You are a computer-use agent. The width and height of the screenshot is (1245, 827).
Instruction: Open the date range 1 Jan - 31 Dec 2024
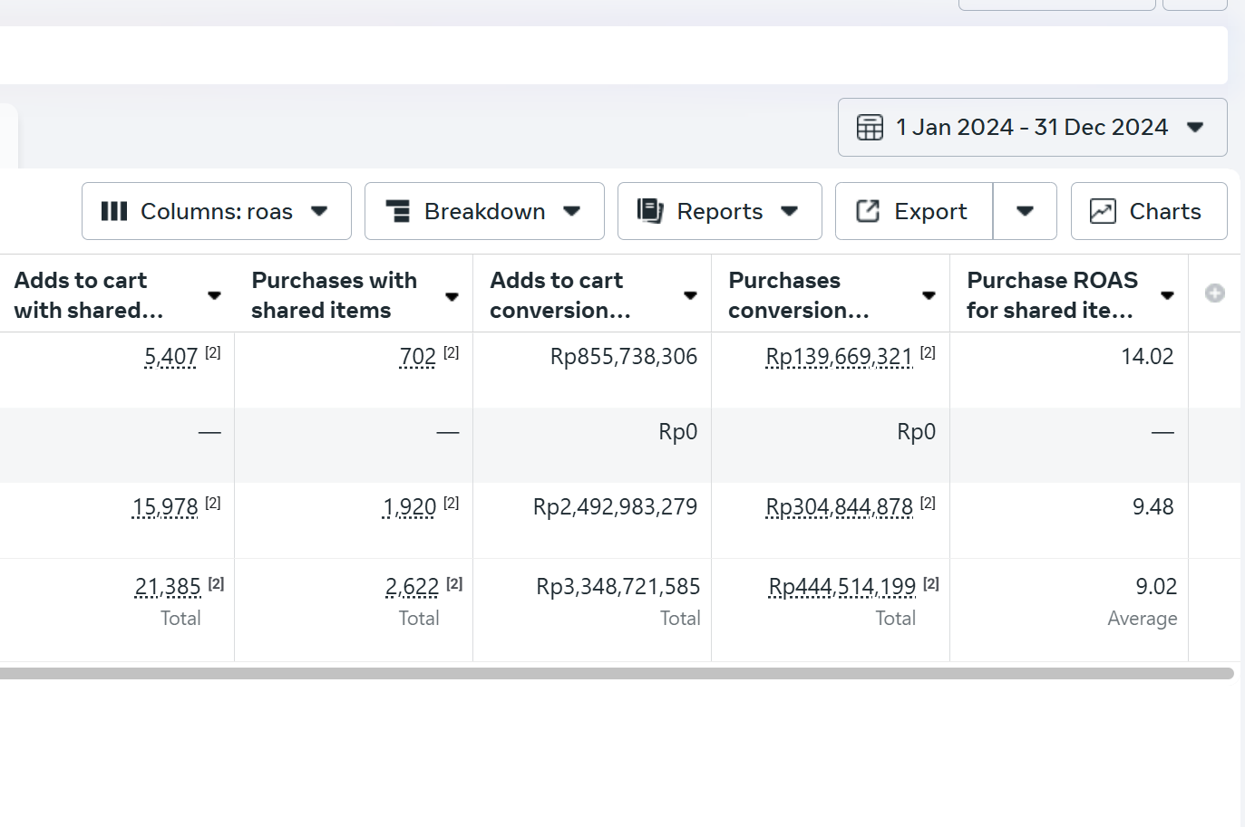1032,128
